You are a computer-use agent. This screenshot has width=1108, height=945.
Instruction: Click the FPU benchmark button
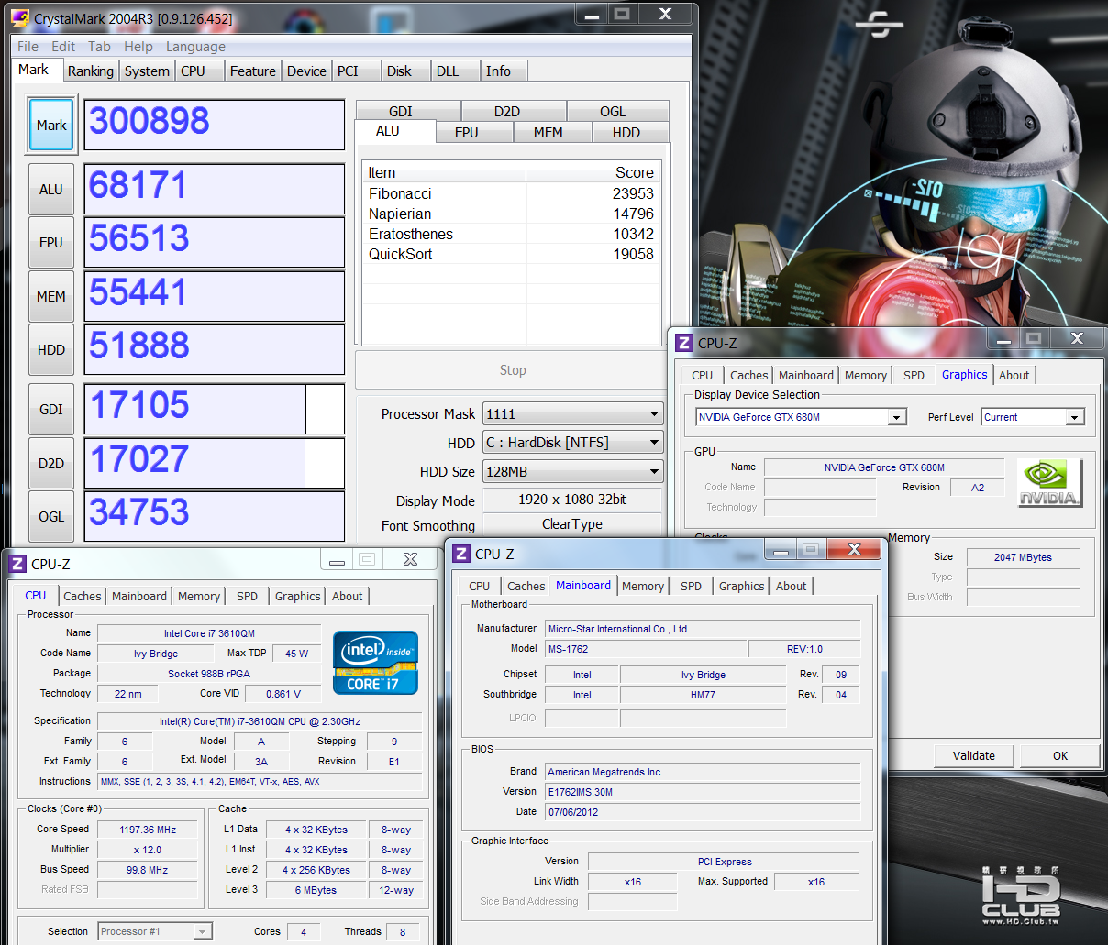pyautogui.click(x=51, y=243)
